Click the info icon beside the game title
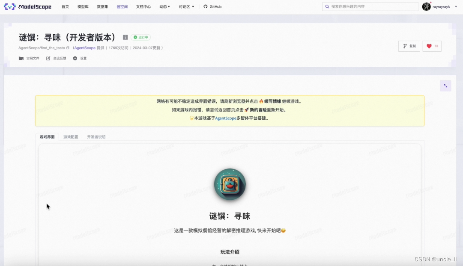463x266 pixels. tap(125, 37)
